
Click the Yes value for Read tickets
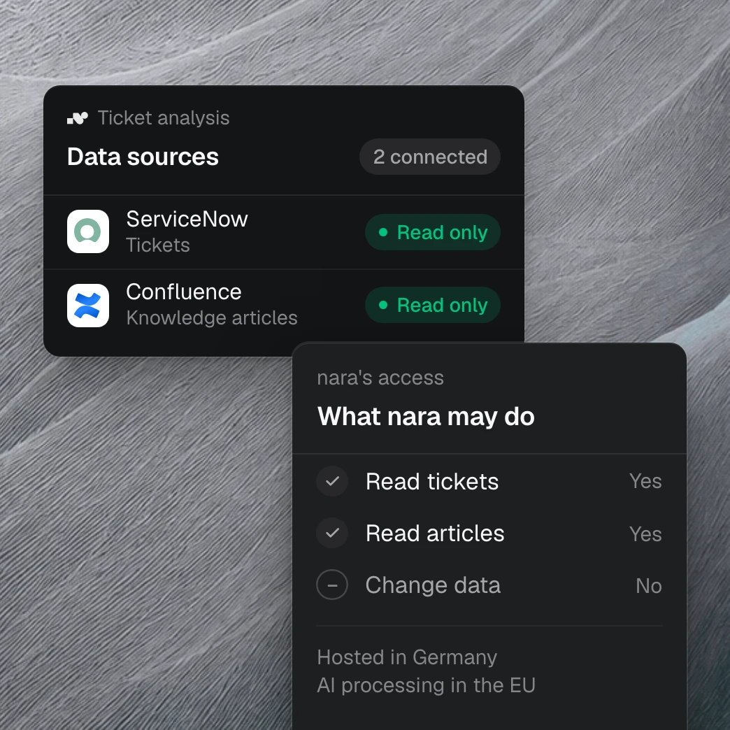coord(645,481)
